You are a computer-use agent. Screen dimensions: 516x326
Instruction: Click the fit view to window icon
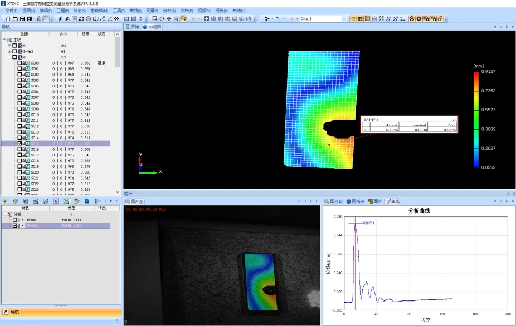pyautogui.click(x=206, y=19)
